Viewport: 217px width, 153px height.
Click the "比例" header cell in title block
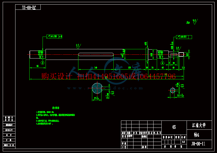[184, 137]
